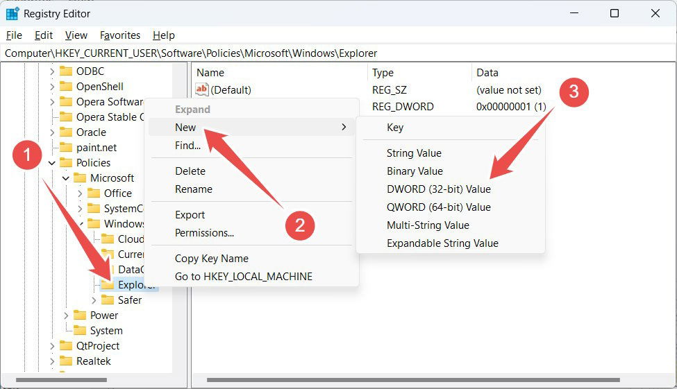Select Delete from the context menu
The image size is (677, 389).
pyautogui.click(x=251, y=171)
